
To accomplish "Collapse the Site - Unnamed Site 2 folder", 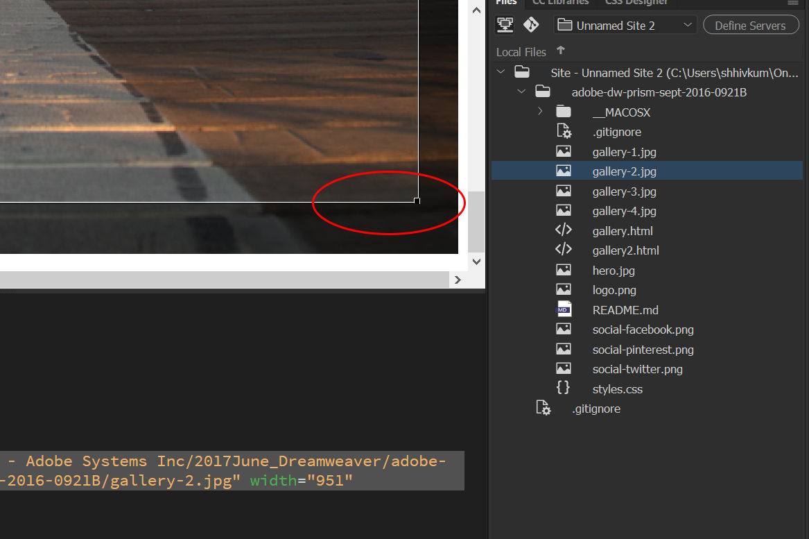I will pos(501,71).
